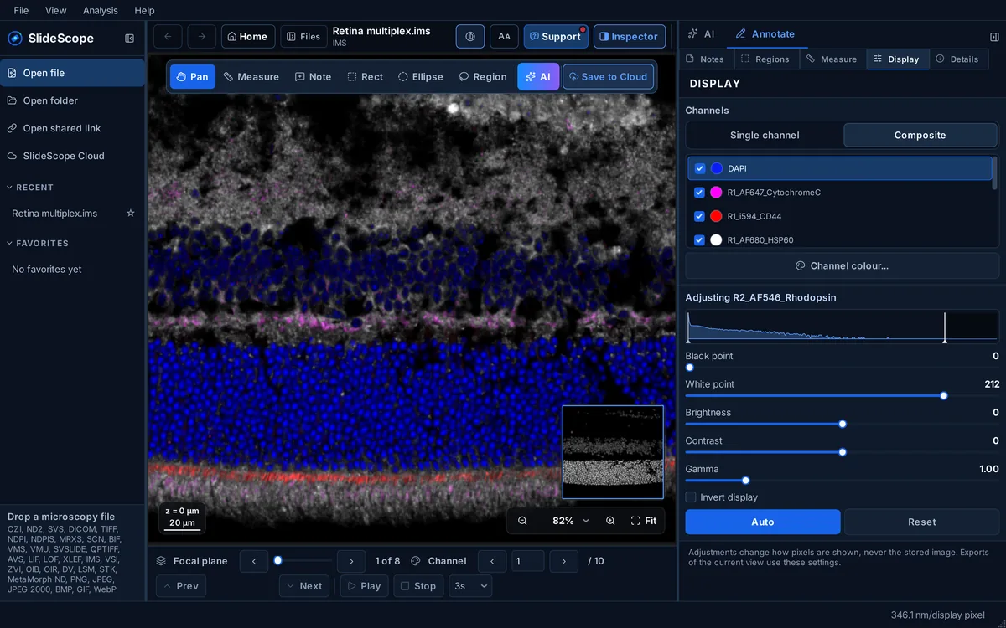
Task: Enable Invert display checkbox
Action: (x=691, y=497)
